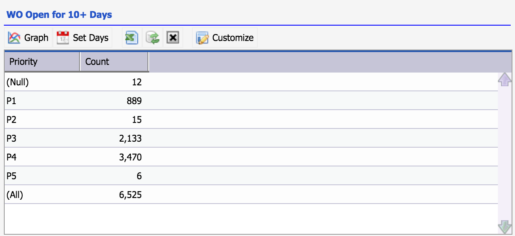515x236 pixels.
Task: Click the P4 count value 3,470
Action: coord(130,157)
